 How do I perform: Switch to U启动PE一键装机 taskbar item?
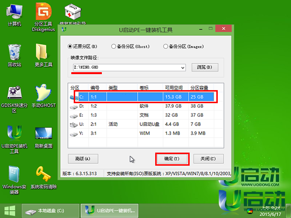click(110, 211)
